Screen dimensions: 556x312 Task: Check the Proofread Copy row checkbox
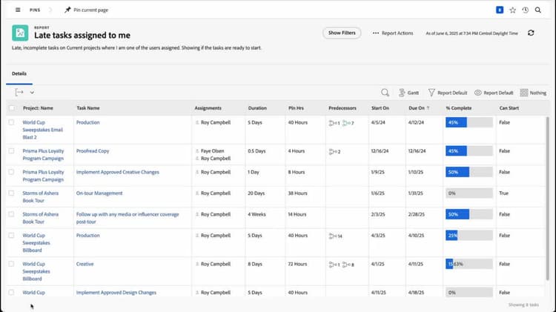(x=11, y=150)
